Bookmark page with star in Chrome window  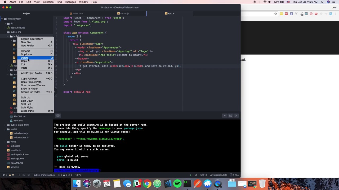[x=276, y=14]
